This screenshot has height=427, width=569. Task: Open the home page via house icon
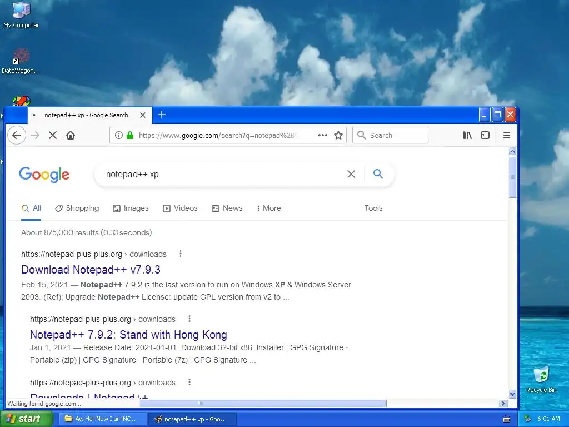click(x=71, y=136)
